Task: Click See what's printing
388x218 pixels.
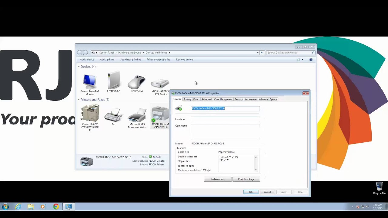Action: click(x=130, y=60)
